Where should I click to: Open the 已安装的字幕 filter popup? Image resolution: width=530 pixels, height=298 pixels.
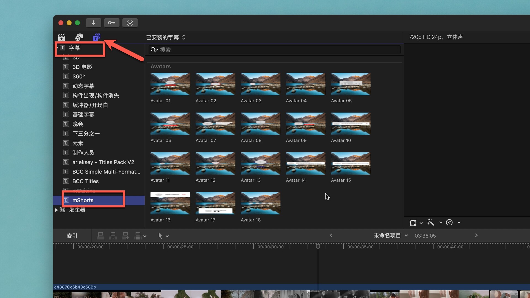pyautogui.click(x=166, y=37)
